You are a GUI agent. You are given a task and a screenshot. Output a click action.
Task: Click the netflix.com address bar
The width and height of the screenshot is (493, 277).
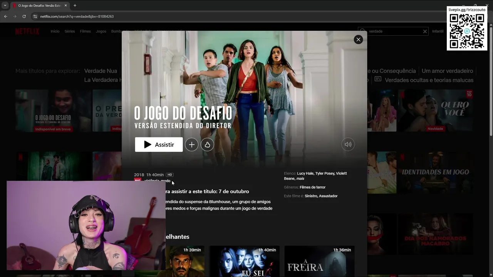click(x=239, y=17)
